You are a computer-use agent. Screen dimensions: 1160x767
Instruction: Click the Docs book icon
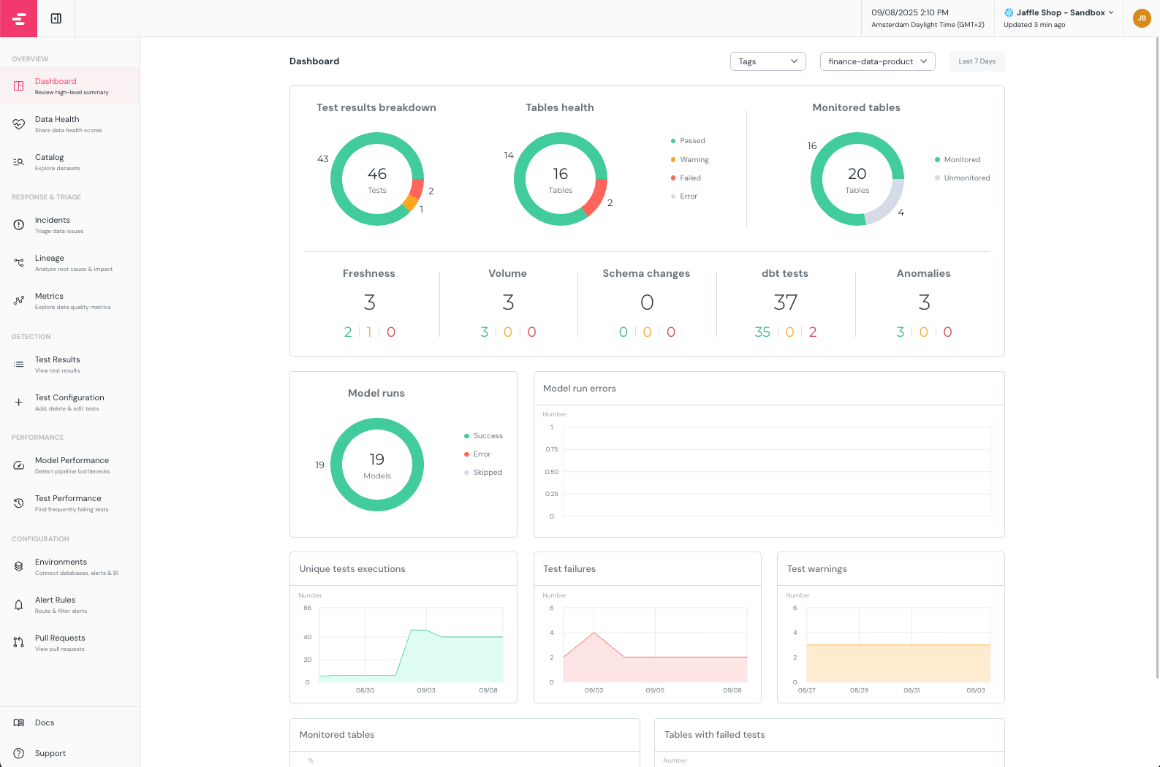tap(19, 723)
